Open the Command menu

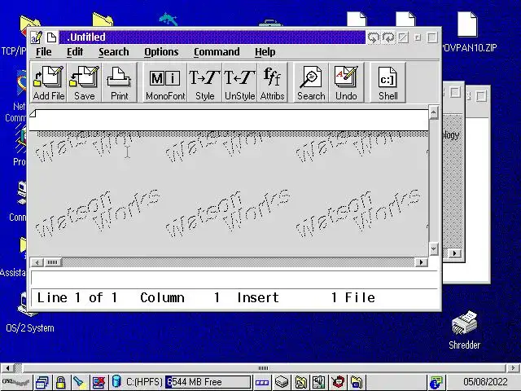[217, 52]
